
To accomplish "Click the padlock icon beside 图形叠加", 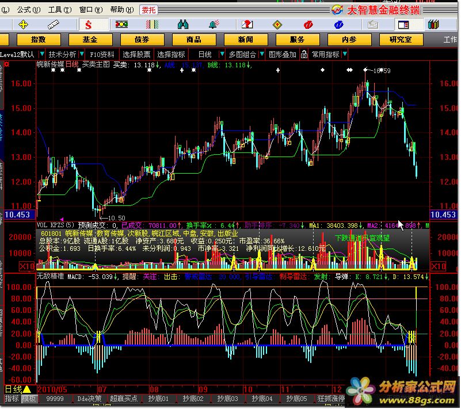I will pyautogui.click(x=304, y=54).
